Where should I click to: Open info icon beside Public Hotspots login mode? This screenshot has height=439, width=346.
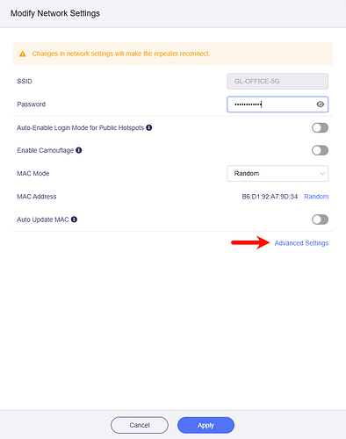(x=149, y=127)
